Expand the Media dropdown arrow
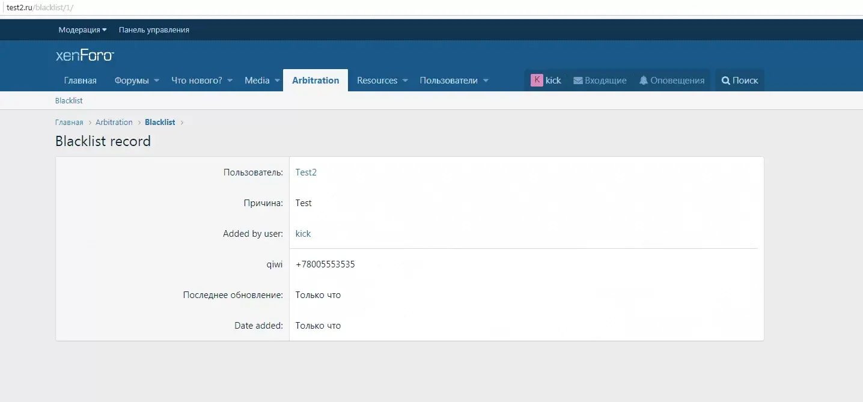863x402 pixels. click(277, 81)
